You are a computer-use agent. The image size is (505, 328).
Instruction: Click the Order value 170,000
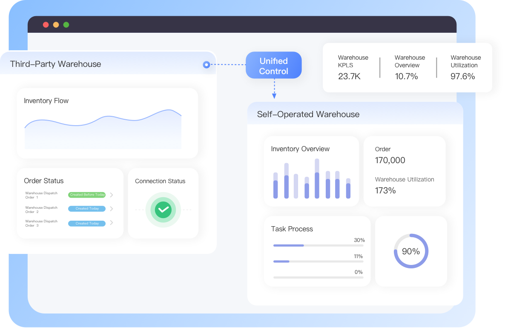click(390, 160)
